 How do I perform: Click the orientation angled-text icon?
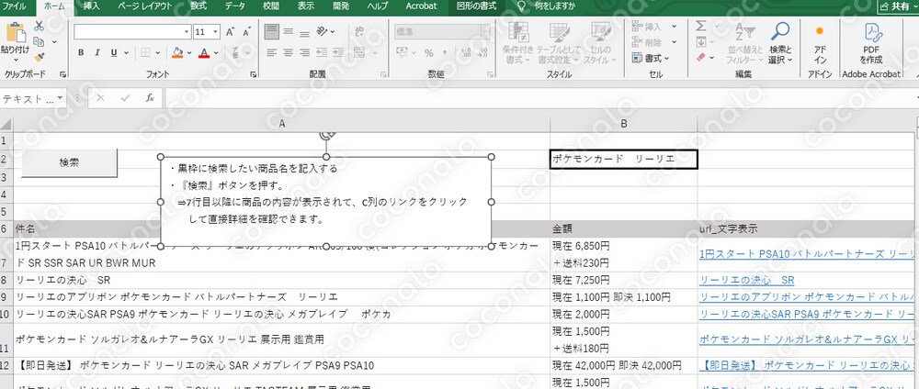click(x=323, y=31)
